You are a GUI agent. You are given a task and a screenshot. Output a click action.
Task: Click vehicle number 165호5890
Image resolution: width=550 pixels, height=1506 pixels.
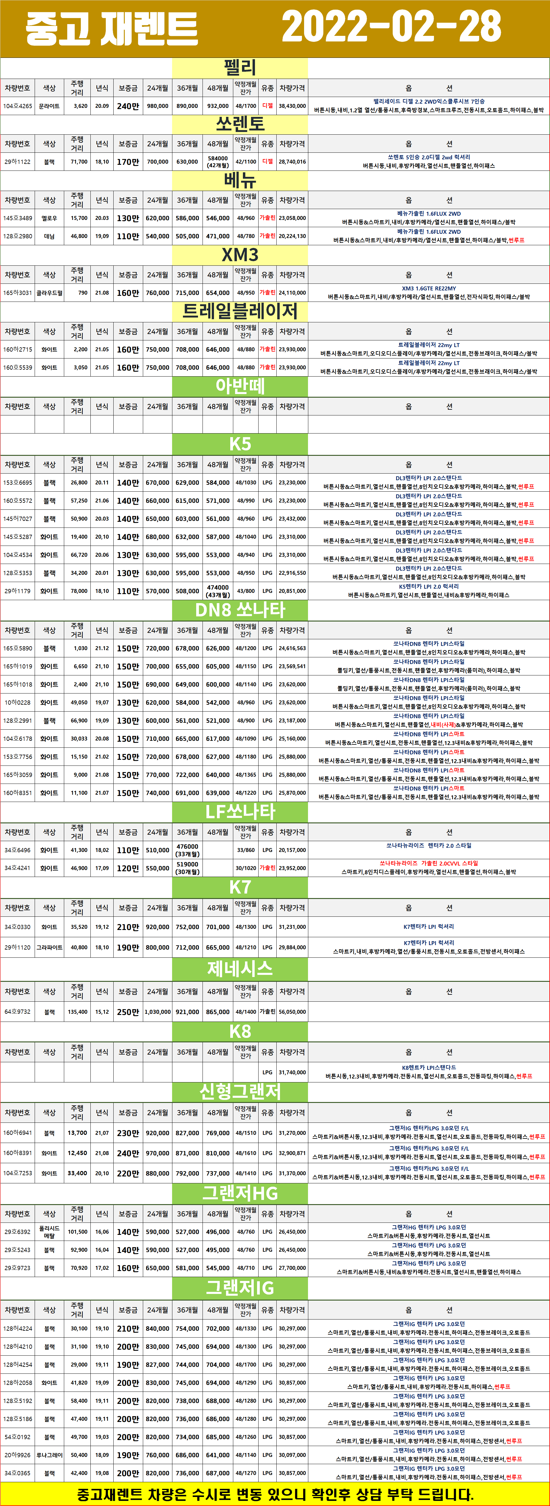pos(17,648)
